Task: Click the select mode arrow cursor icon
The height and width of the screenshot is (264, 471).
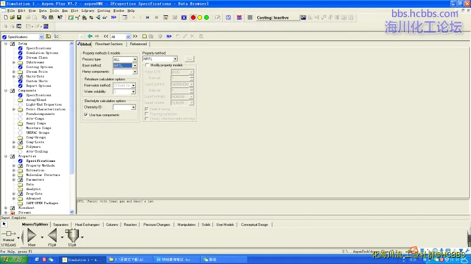Action: pyautogui.click(x=4, y=224)
